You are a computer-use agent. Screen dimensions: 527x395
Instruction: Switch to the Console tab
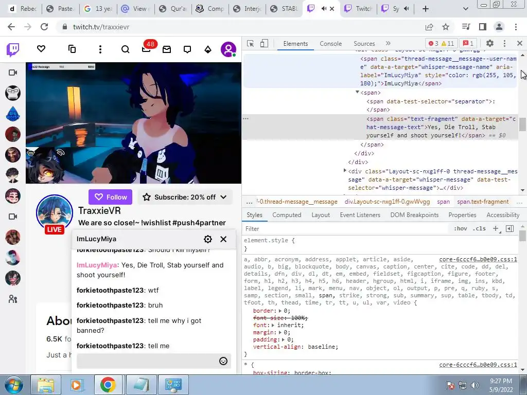[331, 44]
